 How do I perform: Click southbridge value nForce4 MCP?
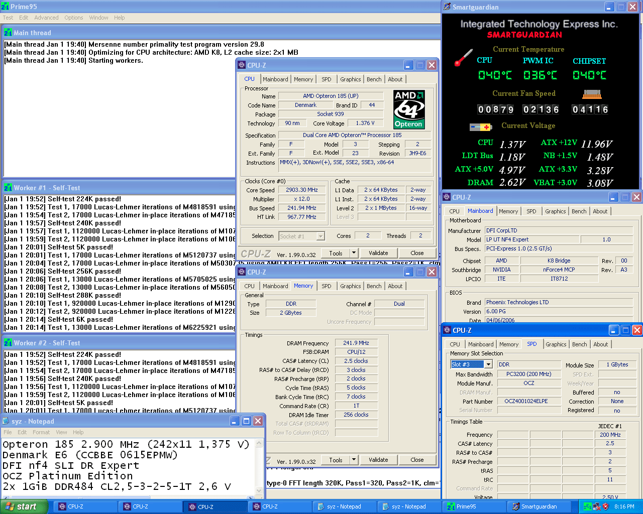pos(559,270)
